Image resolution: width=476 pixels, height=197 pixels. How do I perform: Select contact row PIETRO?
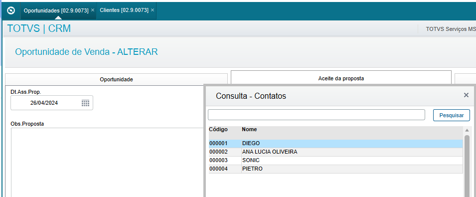[x=336, y=169]
